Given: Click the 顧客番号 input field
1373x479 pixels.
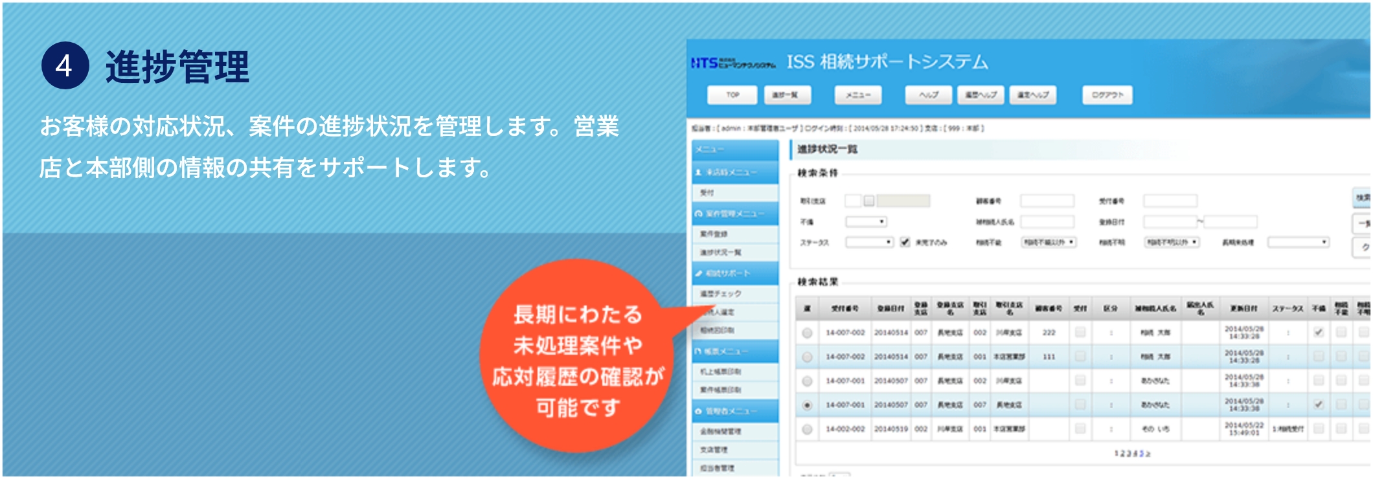Looking at the screenshot, I should point(1047,201).
